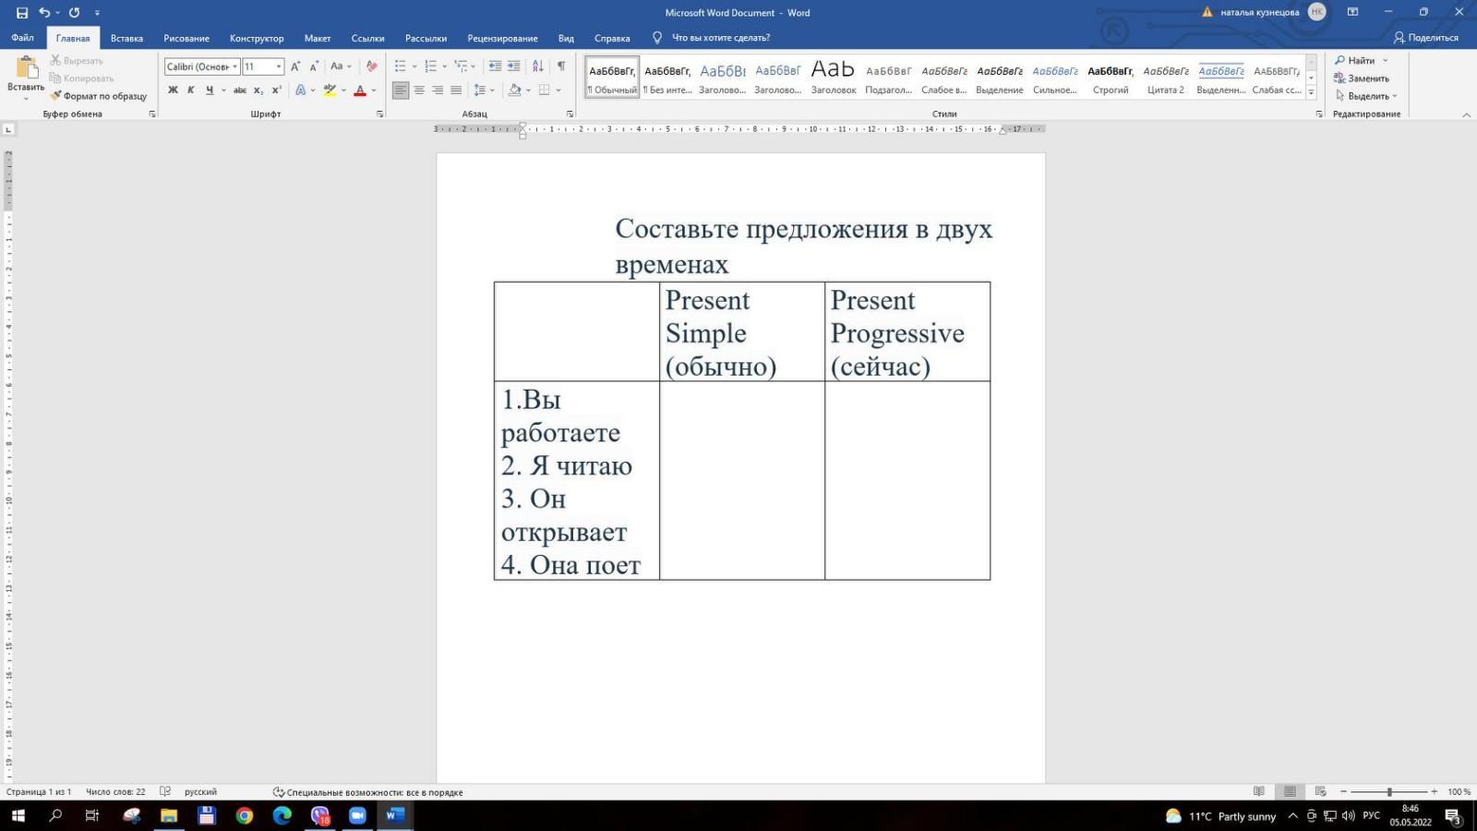Toggle underline Ч formatting
This screenshot has width=1477, height=831.
tap(210, 90)
